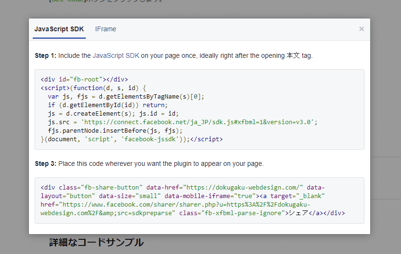Click the fb-share-button div code line
Image resolution: width=401 pixels, height=254 pixels.
coord(182,188)
